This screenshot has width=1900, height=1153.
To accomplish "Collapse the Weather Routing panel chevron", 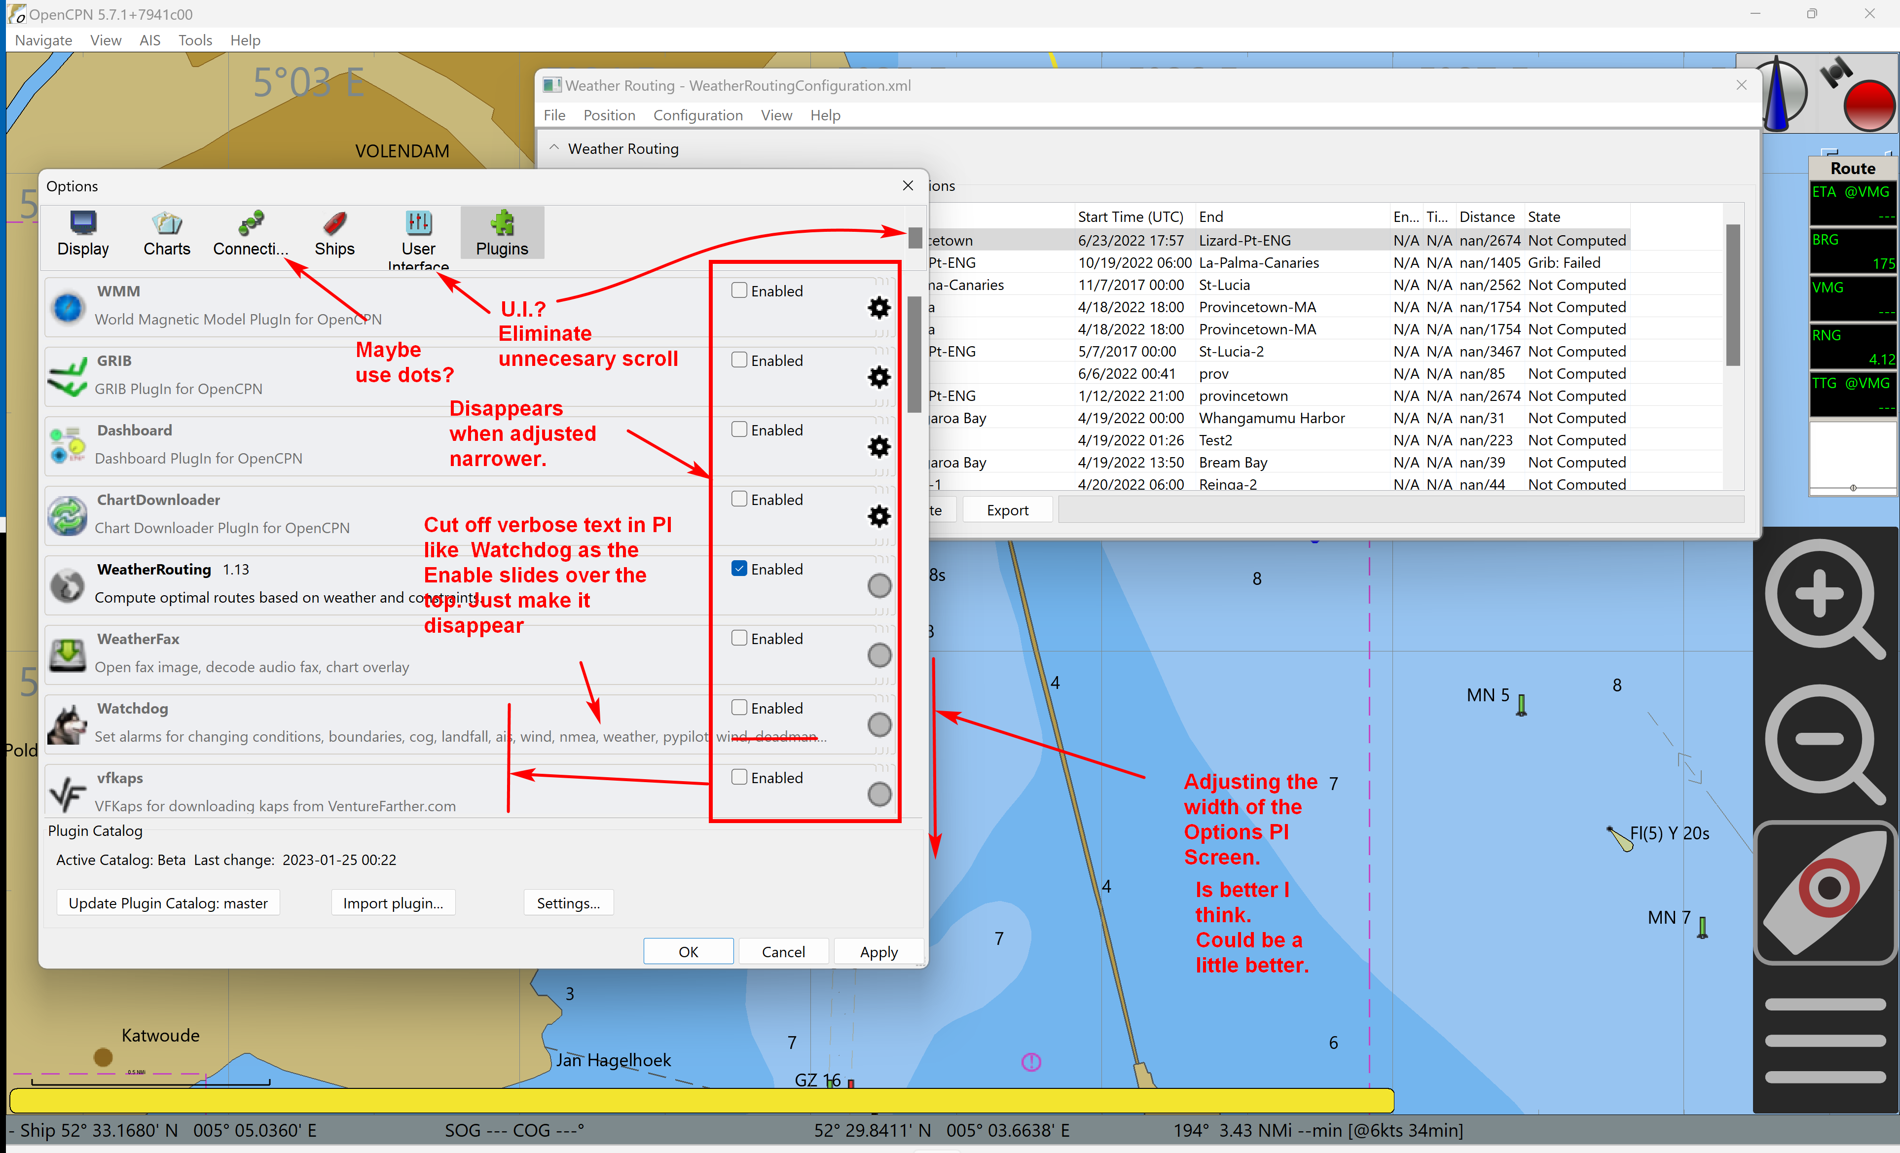I will coord(553,147).
